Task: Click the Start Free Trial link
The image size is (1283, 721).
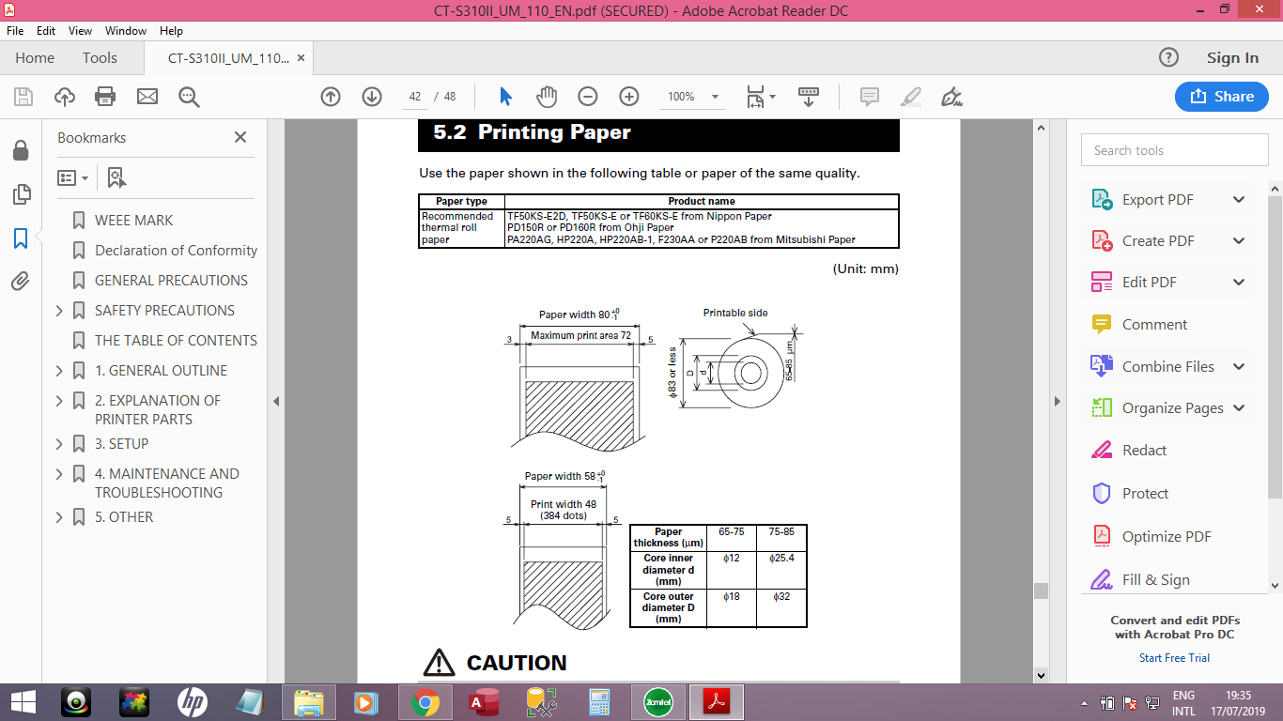Action: (x=1174, y=658)
